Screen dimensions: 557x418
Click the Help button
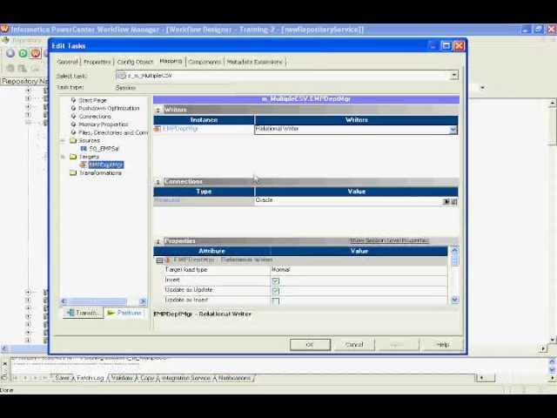(443, 345)
